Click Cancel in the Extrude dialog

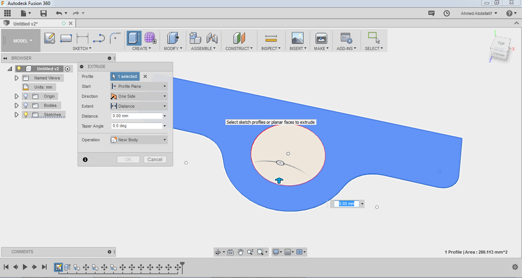(x=155, y=160)
